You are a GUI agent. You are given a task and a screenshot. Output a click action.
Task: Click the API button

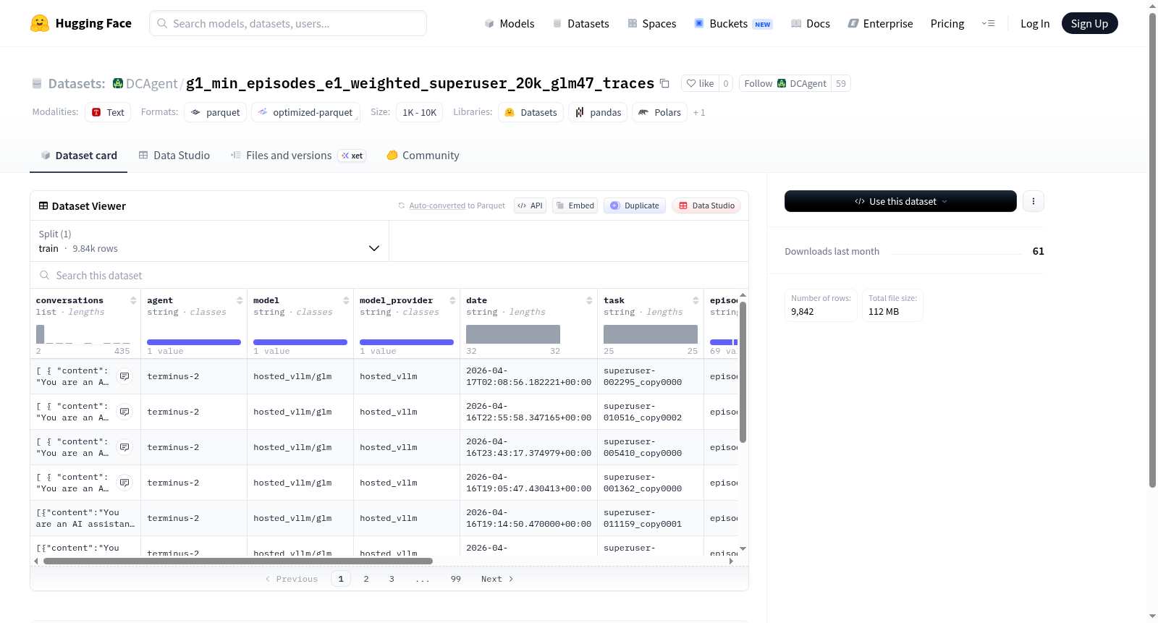pyautogui.click(x=530, y=205)
